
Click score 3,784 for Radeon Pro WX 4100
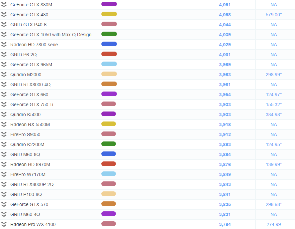pyautogui.click(x=225, y=224)
